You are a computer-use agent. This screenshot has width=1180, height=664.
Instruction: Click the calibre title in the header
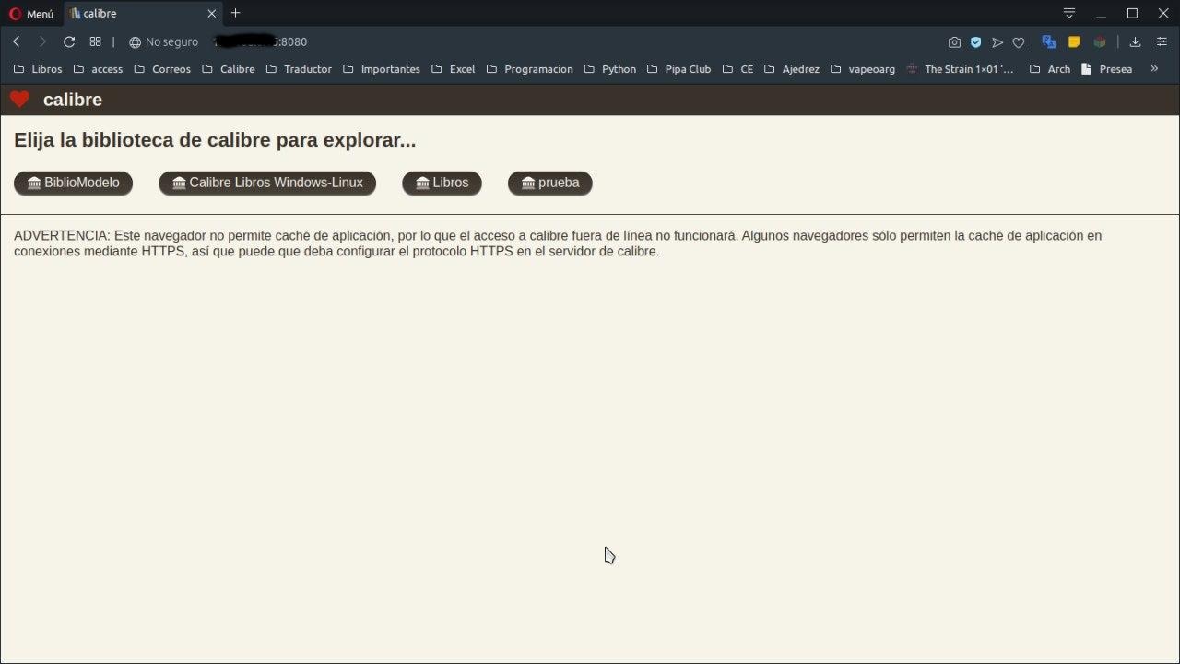pyautogui.click(x=73, y=100)
